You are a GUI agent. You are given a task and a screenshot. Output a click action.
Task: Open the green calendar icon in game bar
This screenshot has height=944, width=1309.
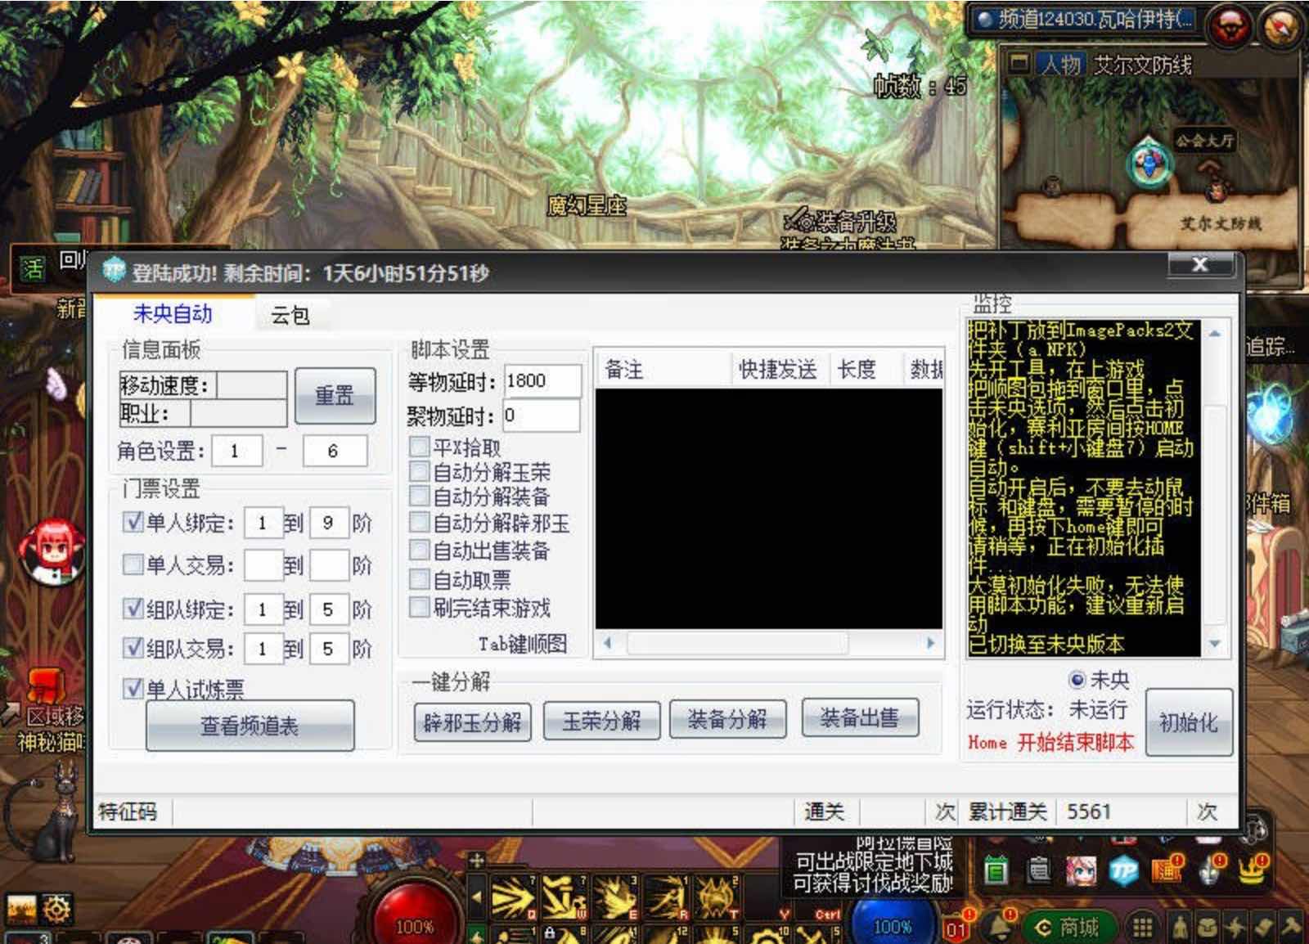click(995, 870)
